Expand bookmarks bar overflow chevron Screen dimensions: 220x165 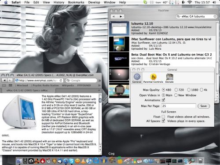(x=99, y=85)
